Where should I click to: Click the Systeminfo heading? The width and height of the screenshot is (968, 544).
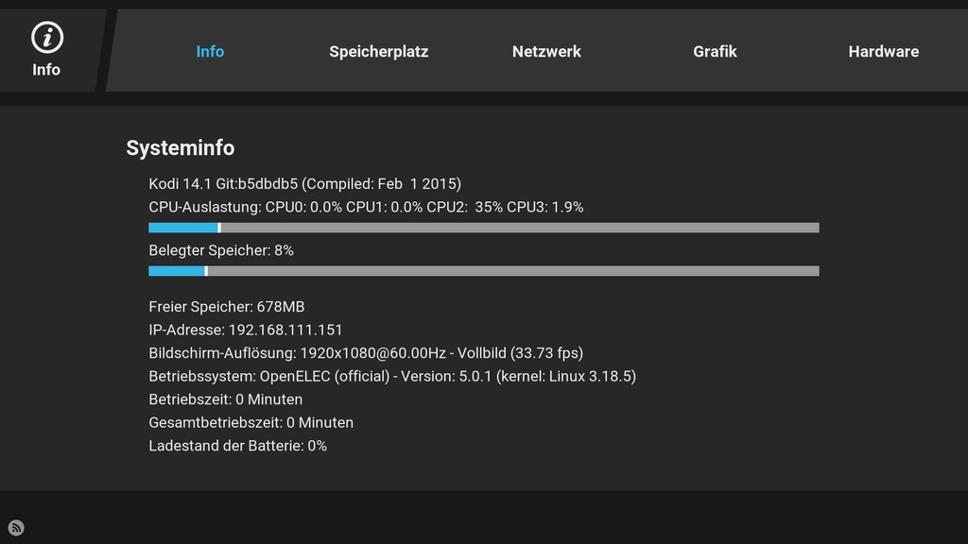coord(181,148)
